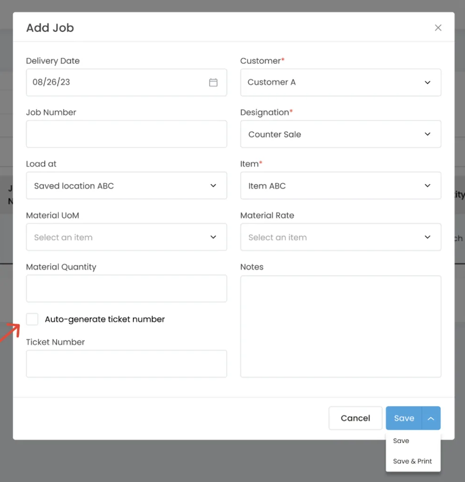This screenshot has width=465, height=482.
Task: Click inside the Notes text area
Action: point(340,325)
